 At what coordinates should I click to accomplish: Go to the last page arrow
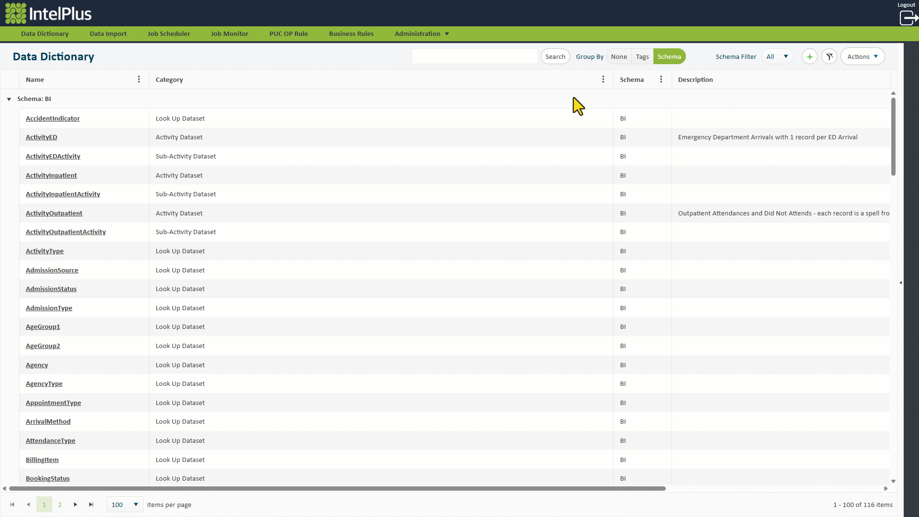click(x=91, y=505)
